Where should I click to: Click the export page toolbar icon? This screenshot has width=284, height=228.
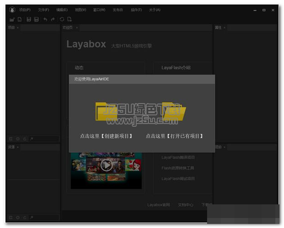[x=69, y=19]
